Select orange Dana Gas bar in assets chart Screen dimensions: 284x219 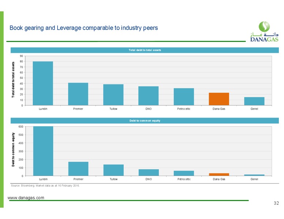pos(219,99)
